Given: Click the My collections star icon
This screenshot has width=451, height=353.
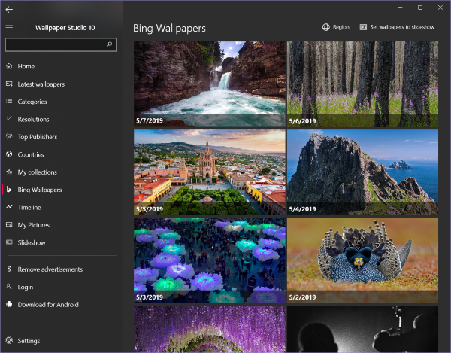Looking at the screenshot, I should coord(9,172).
